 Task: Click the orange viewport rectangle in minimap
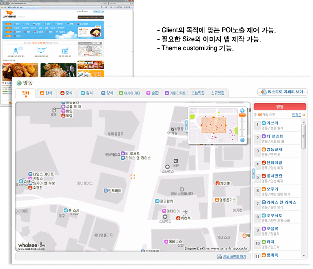coord(214,125)
